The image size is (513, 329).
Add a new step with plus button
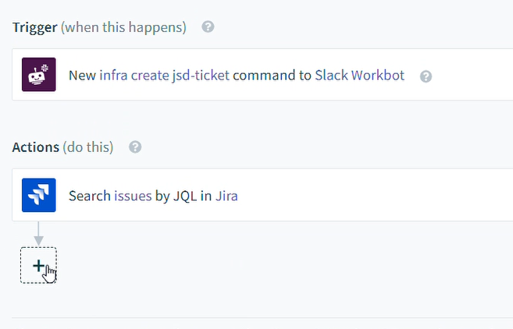tap(38, 265)
